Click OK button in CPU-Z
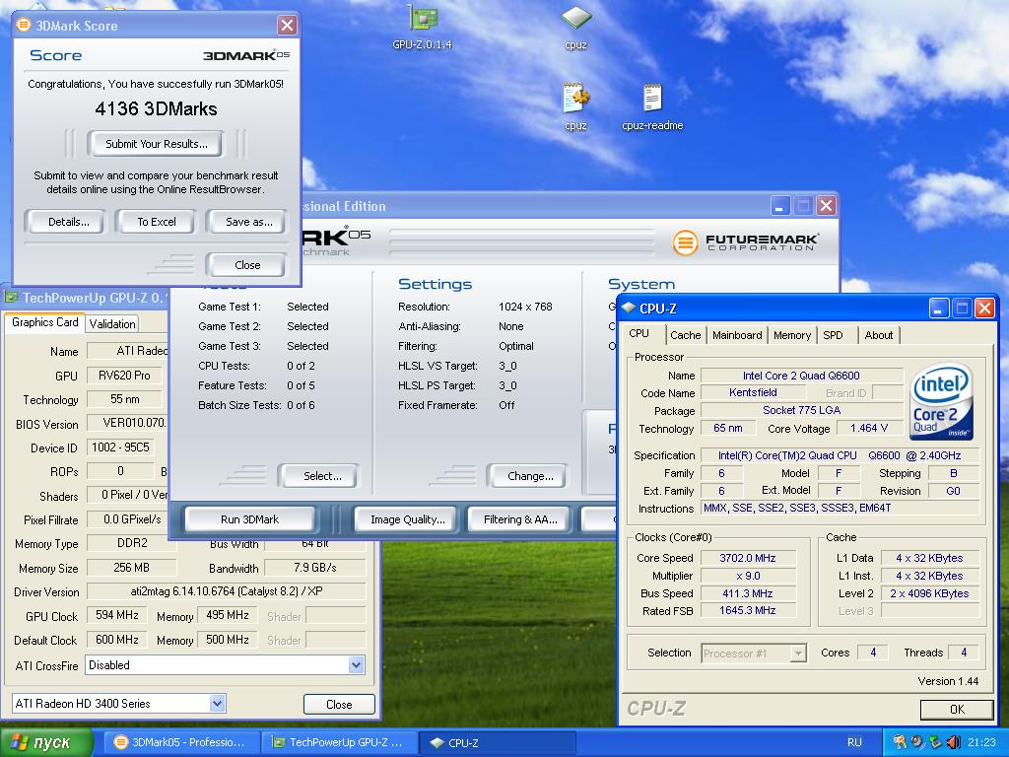1009x757 pixels. click(x=957, y=709)
